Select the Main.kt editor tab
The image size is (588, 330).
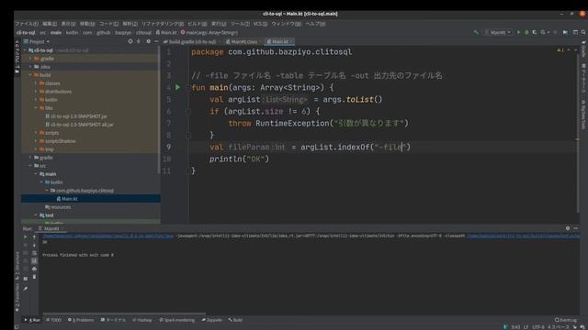pyautogui.click(x=279, y=41)
